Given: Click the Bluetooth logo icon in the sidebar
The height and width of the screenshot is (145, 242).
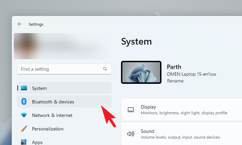Looking at the screenshot, I should 24,102.
